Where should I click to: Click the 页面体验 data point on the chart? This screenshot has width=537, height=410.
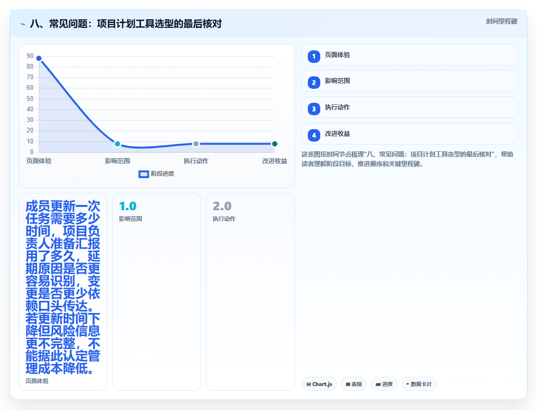[x=39, y=58]
